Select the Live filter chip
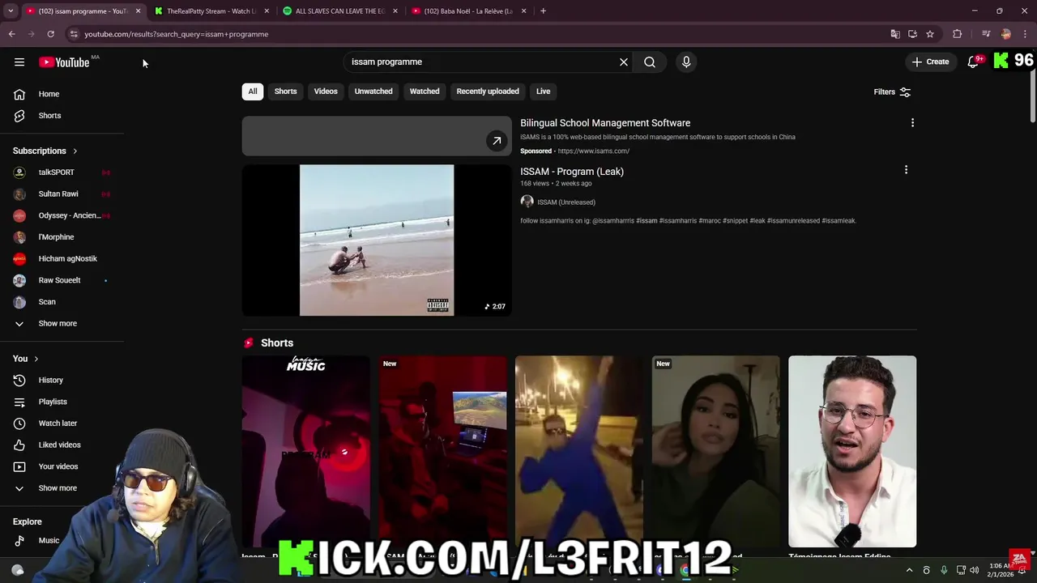Viewport: 1037px width, 583px height. tap(543, 91)
